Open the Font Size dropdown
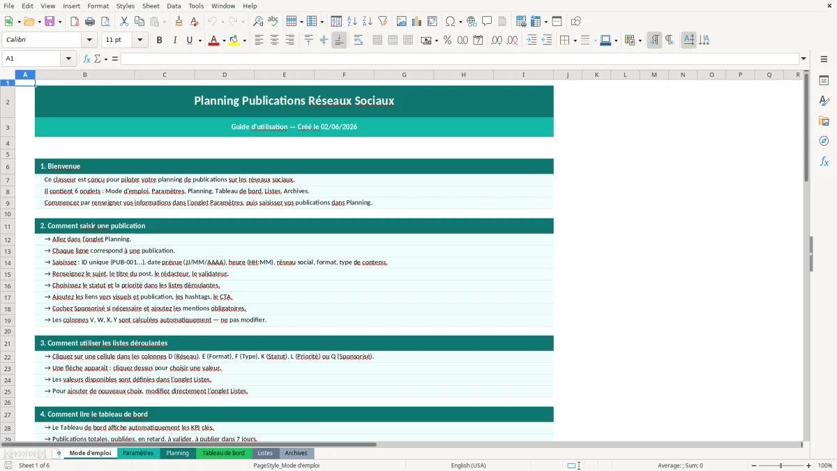This screenshot has width=837, height=471. point(140,40)
